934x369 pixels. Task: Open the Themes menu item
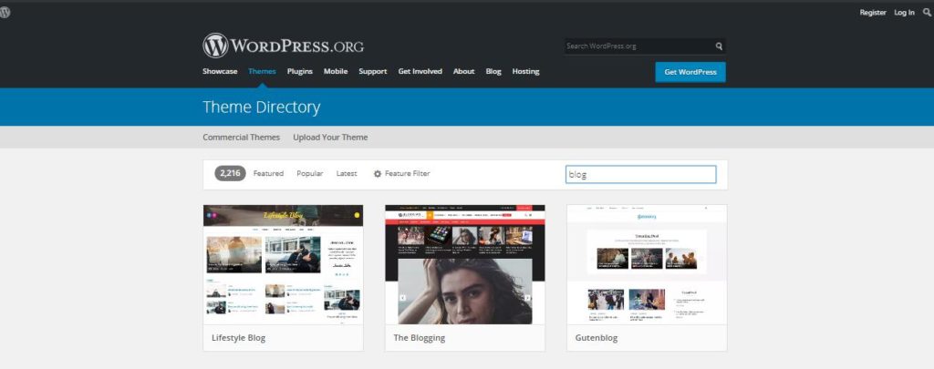(x=262, y=71)
